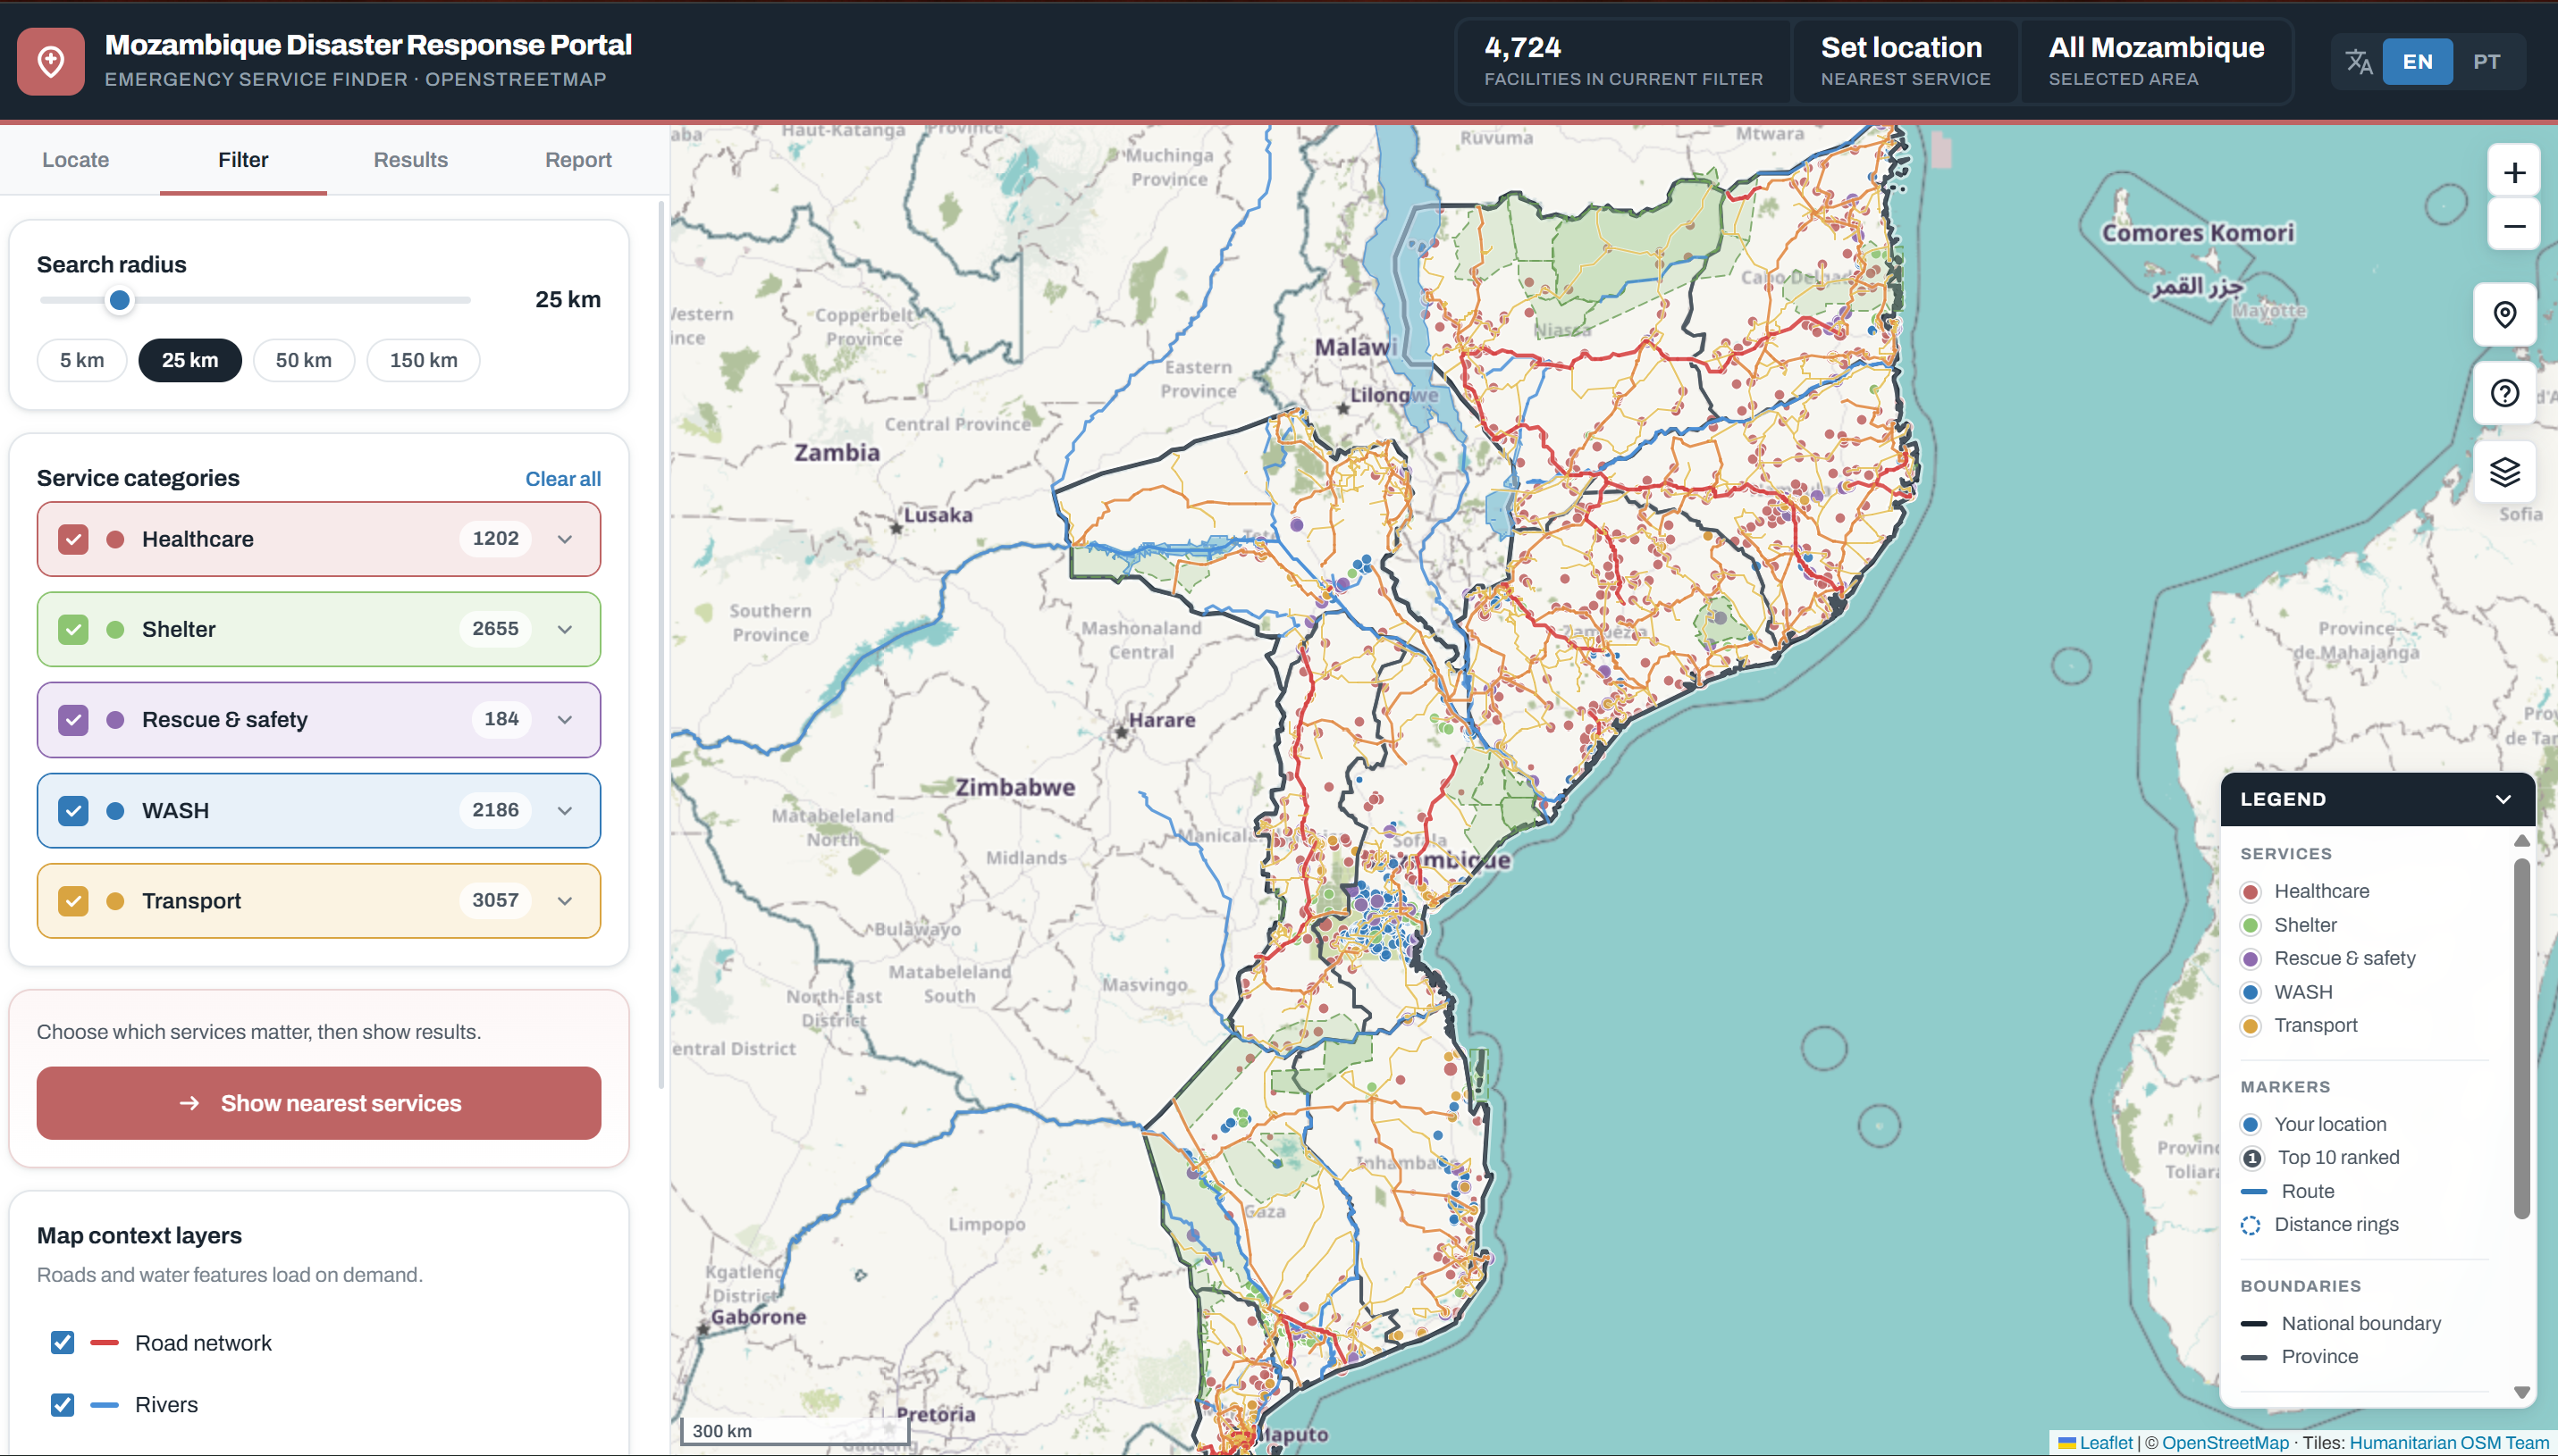The height and width of the screenshot is (1456, 2558).
Task: Uncheck the Rescue & safety checkbox
Action: coord(73,720)
